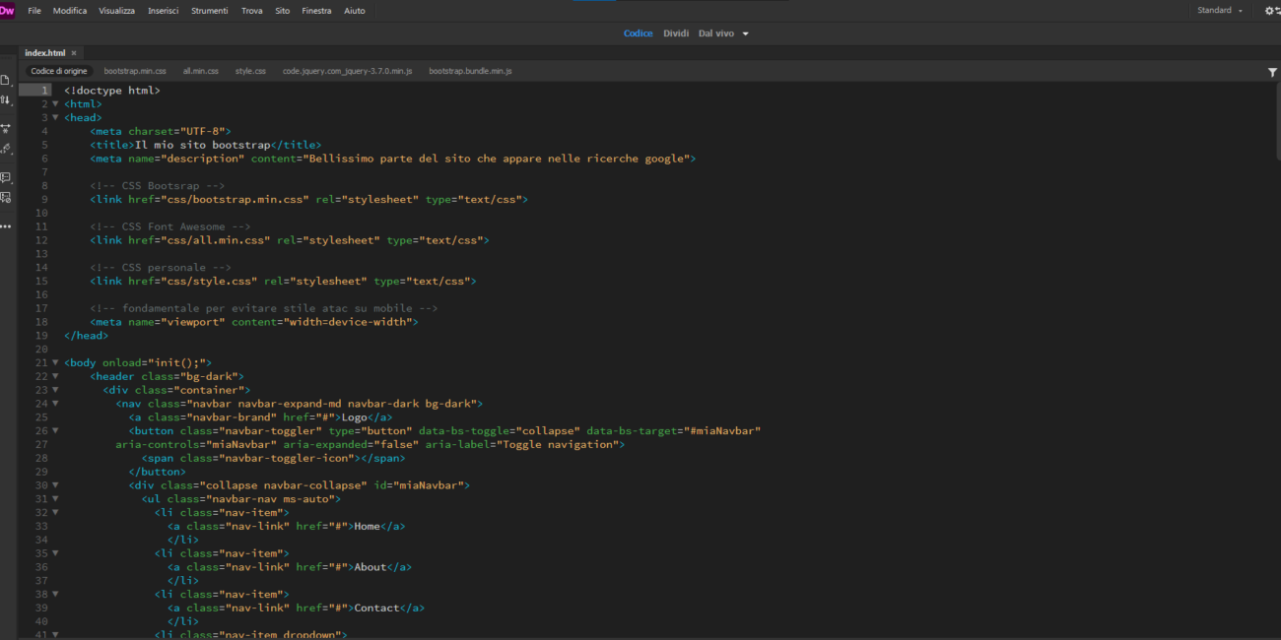Screen dimensions: 1281x640
Task: Open related file bootstrap.min.css
Action: [135, 71]
